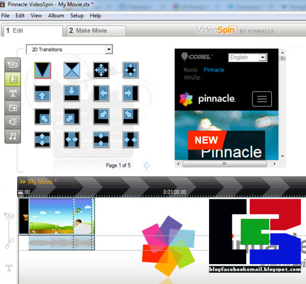Select the black clip at timeline start
The image size is (306, 284).
click(x=23, y=216)
